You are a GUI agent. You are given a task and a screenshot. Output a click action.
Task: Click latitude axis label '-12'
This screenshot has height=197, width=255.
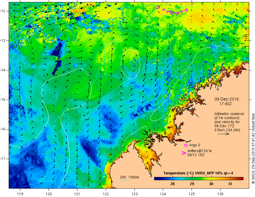pos(3,11)
